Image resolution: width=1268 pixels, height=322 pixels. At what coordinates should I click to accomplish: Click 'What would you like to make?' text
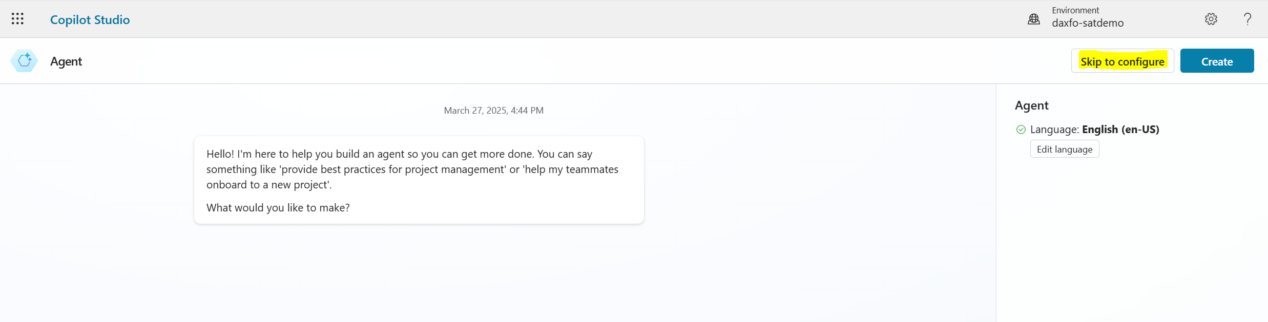coord(278,208)
